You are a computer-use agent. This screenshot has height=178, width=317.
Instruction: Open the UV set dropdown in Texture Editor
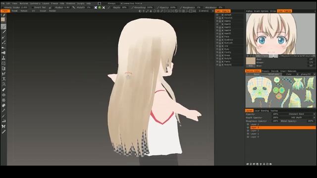tap(307, 74)
